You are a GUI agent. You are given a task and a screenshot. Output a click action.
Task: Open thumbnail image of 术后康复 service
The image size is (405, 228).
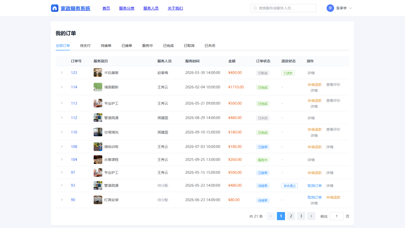click(x=98, y=72)
